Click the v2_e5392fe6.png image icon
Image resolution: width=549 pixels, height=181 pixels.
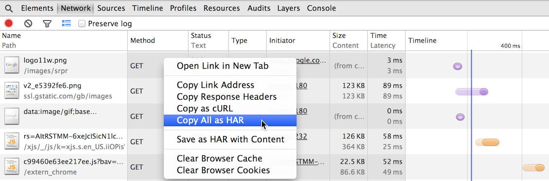tap(12, 90)
